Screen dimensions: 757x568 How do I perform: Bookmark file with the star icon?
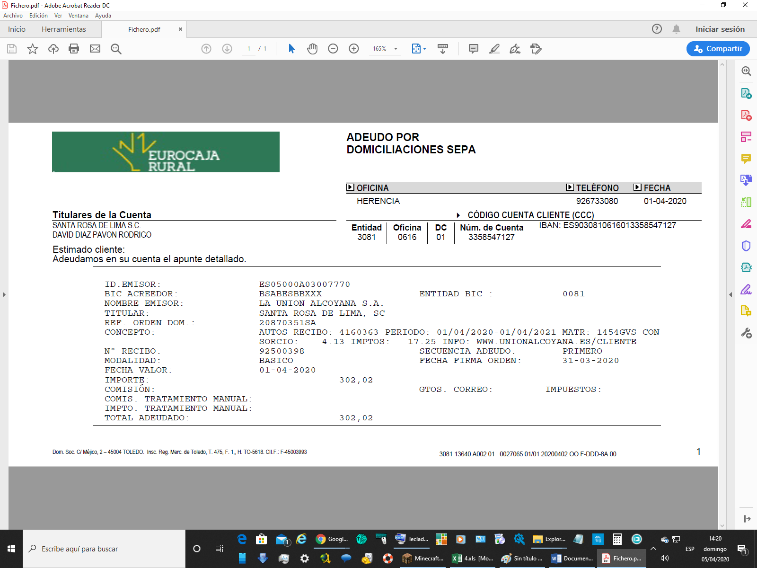point(32,49)
